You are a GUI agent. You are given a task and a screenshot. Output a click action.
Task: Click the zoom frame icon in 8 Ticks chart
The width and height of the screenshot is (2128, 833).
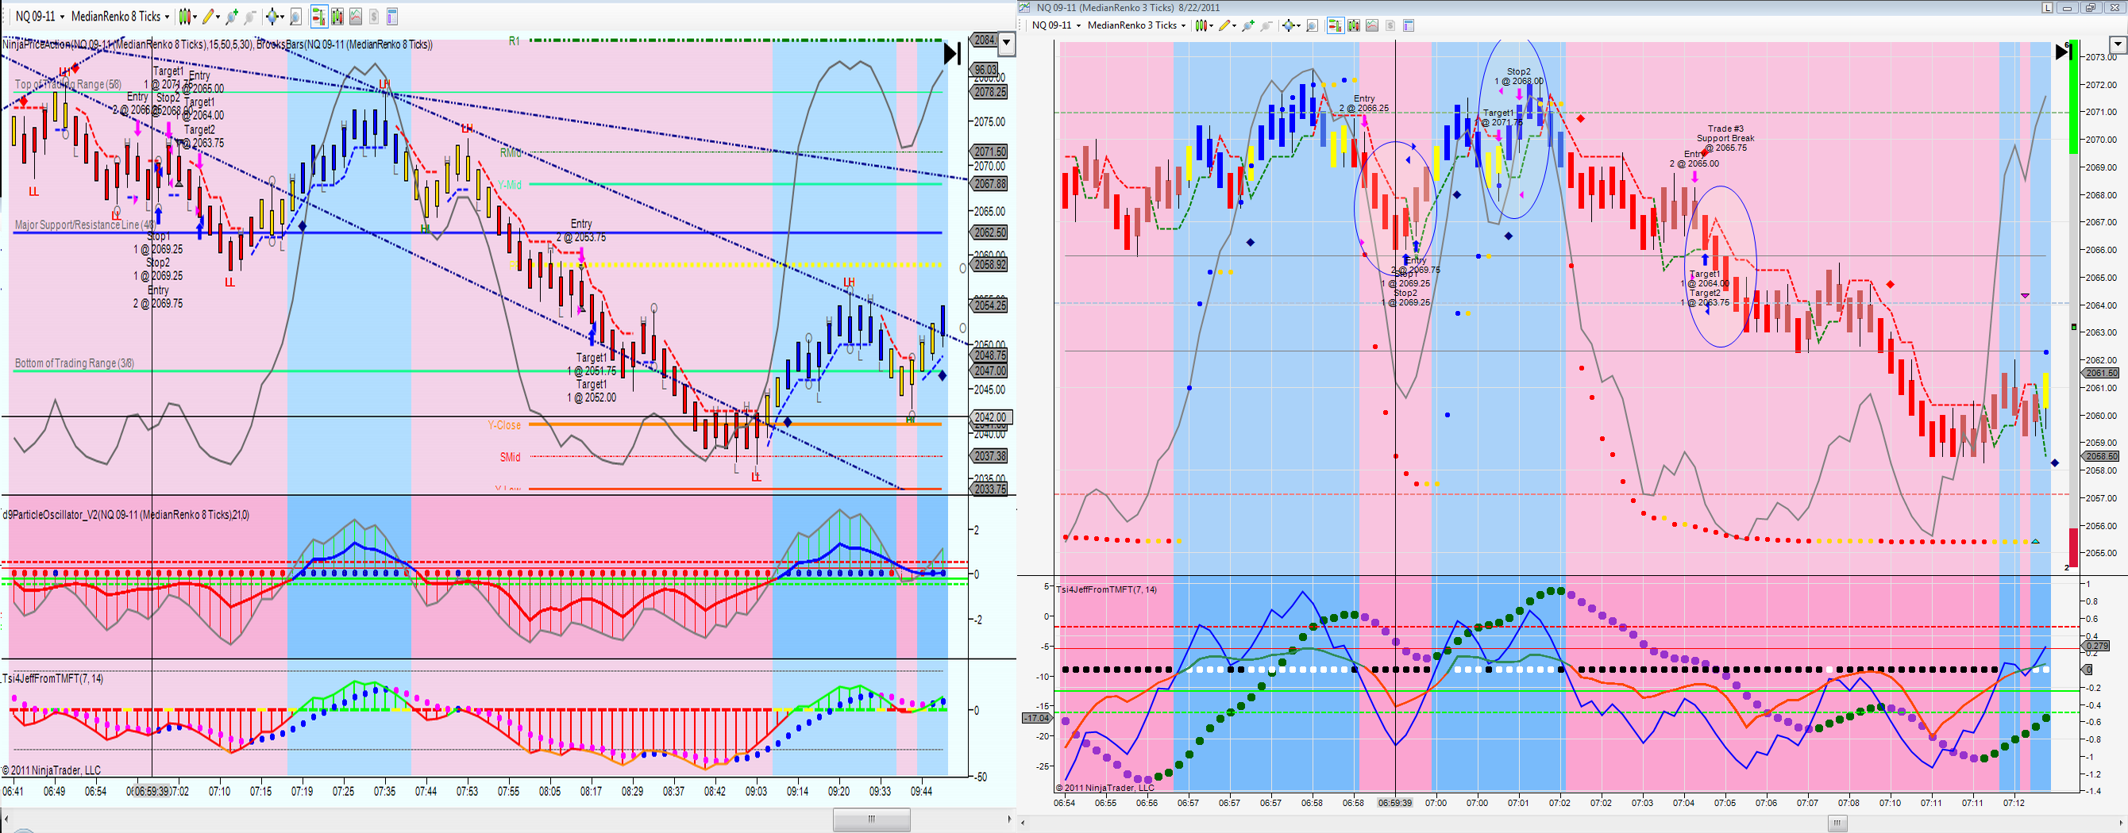click(295, 17)
